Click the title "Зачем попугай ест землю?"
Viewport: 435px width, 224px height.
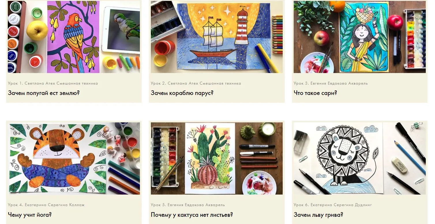pyautogui.click(x=44, y=93)
